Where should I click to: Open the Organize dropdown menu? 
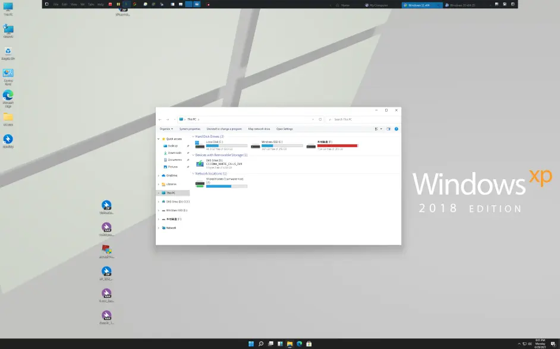[166, 129]
